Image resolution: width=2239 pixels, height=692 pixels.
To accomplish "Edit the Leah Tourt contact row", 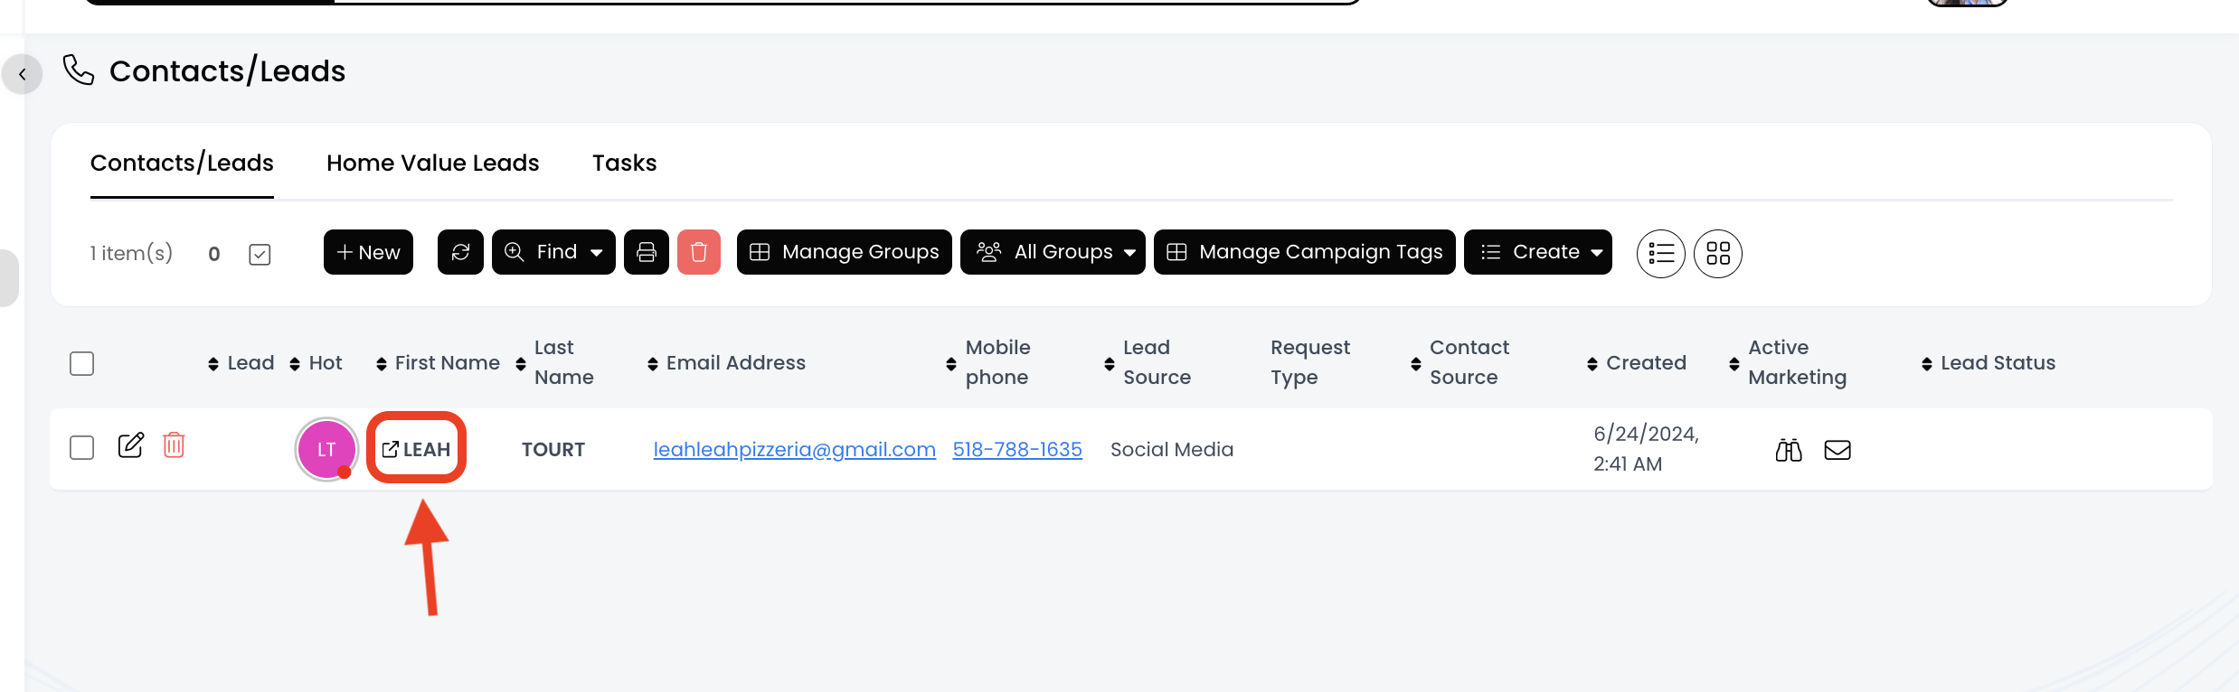I will click(x=131, y=445).
